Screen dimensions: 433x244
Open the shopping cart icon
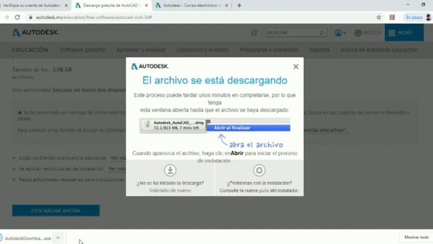(x=254, y=33)
